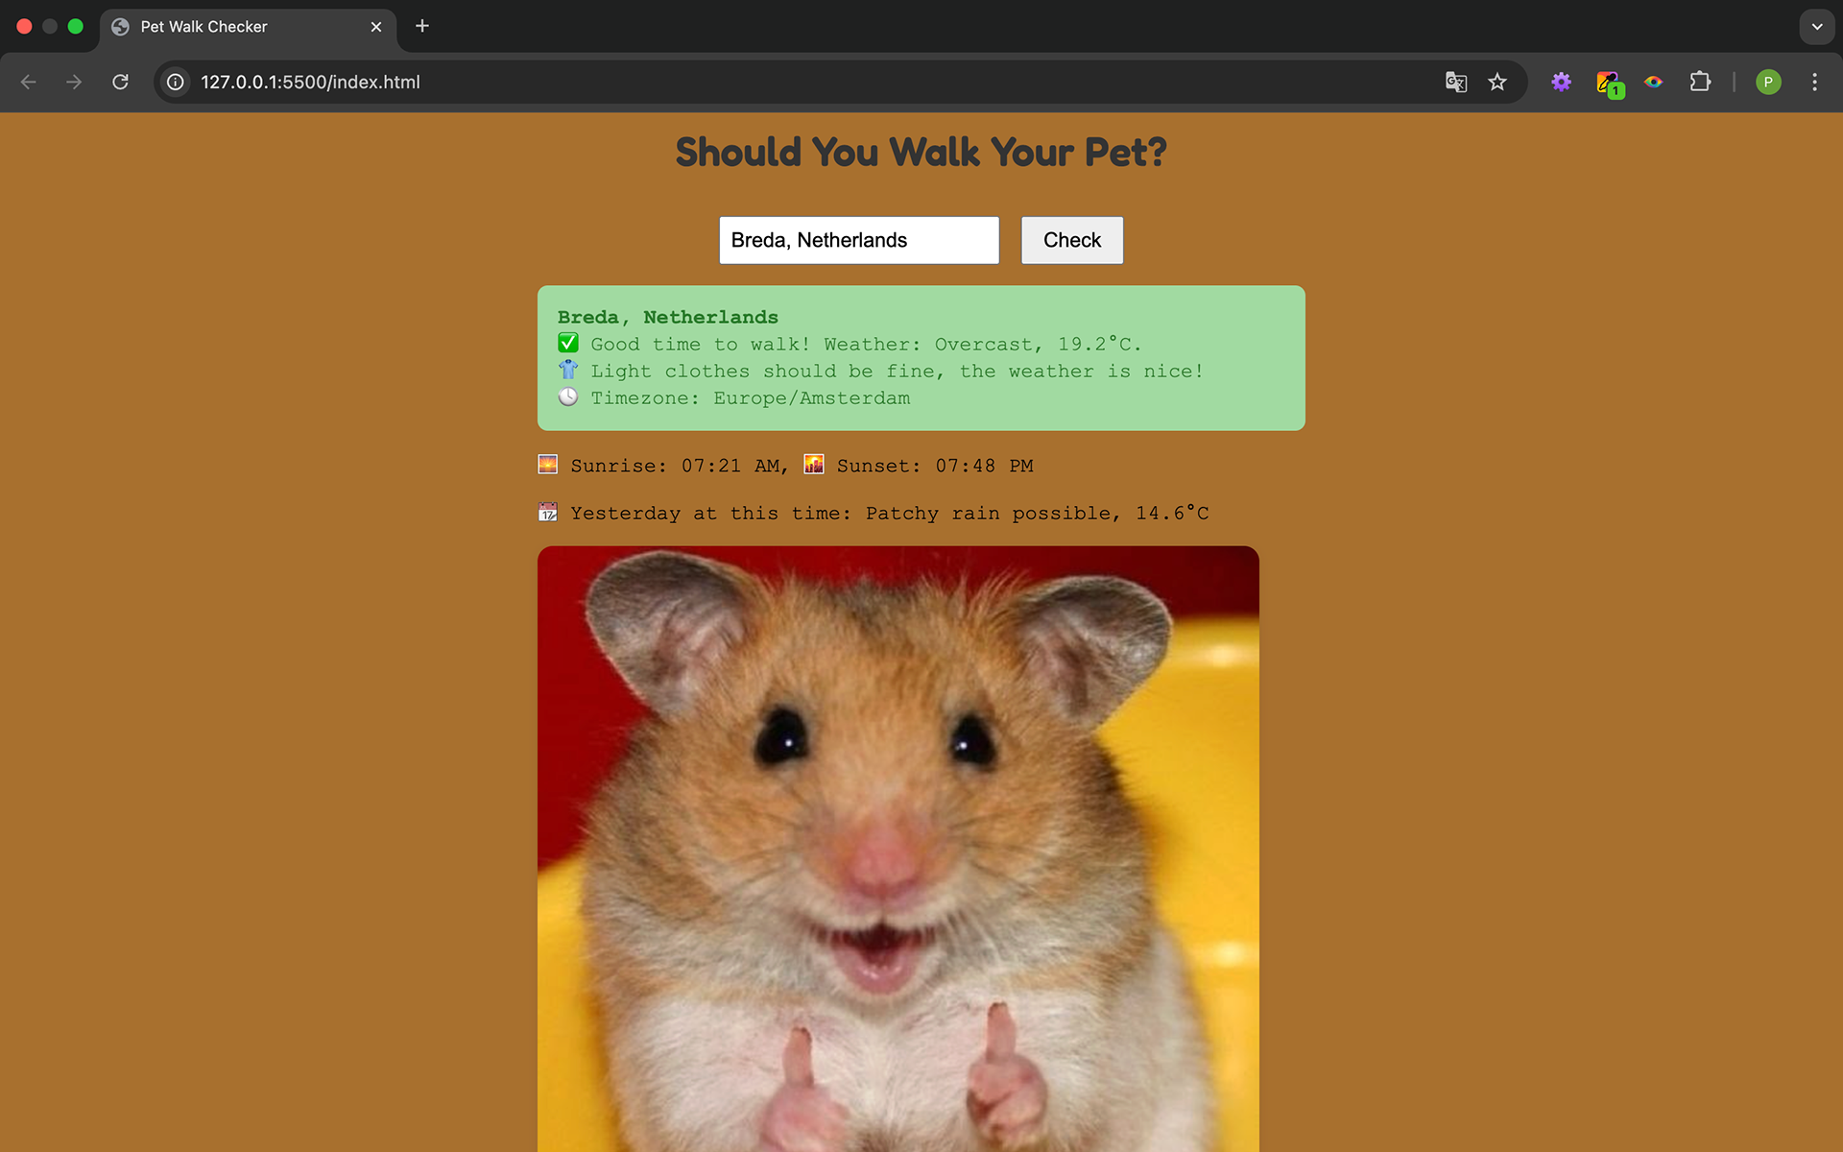Image resolution: width=1843 pixels, height=1152 pixels.
Task: Click the colorful eye extension icon
Action: (1653, 83)
